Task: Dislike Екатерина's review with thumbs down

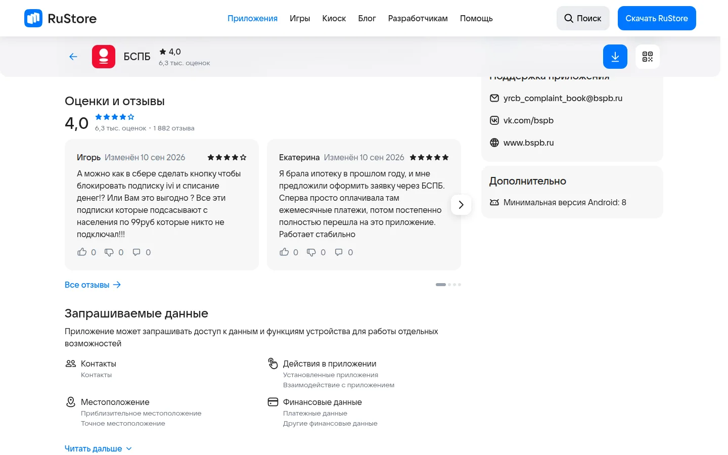Action: click(311, 252)
